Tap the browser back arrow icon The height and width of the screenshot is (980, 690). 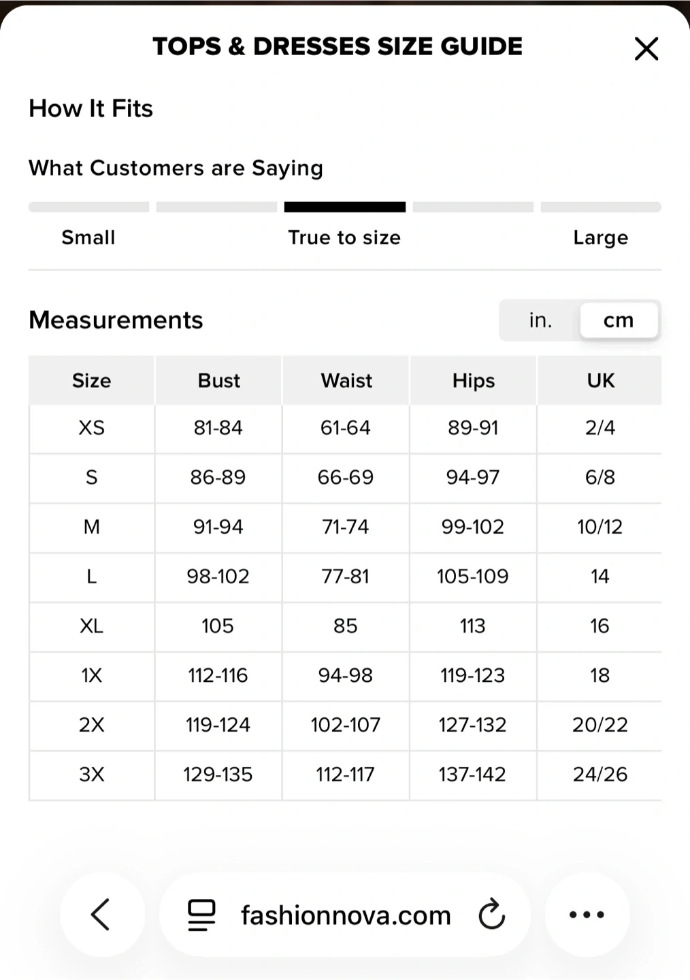pyautogui.click(x=101, y=914)
